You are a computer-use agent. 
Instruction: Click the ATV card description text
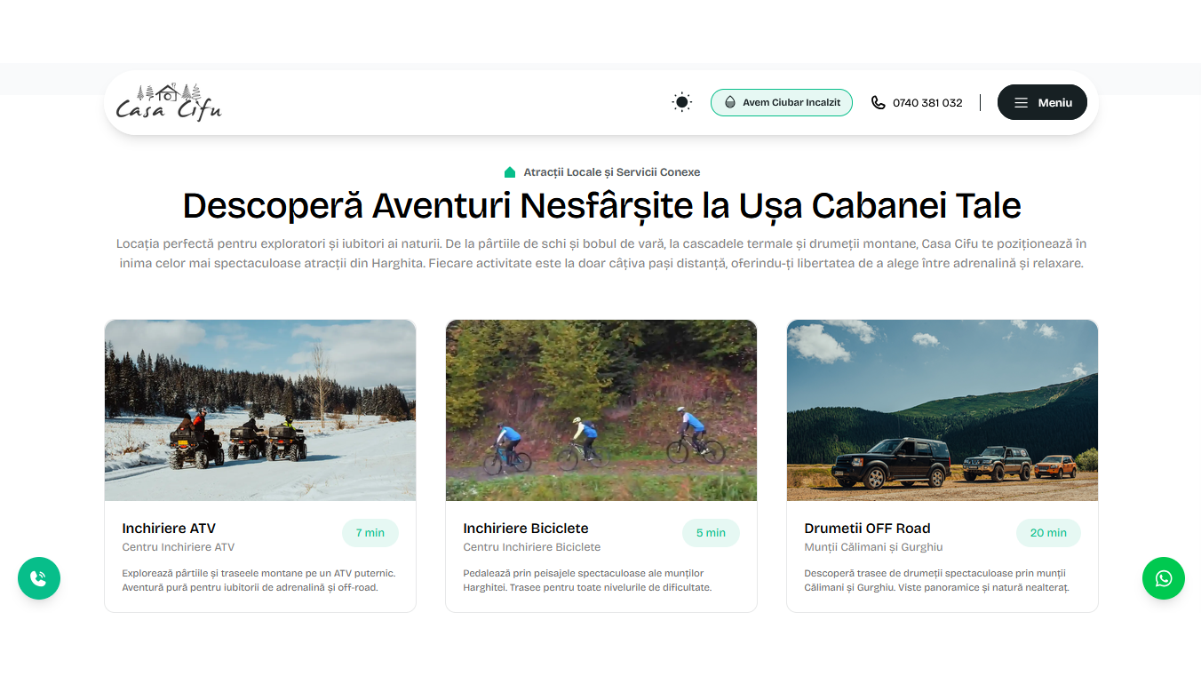click(258, 580)
